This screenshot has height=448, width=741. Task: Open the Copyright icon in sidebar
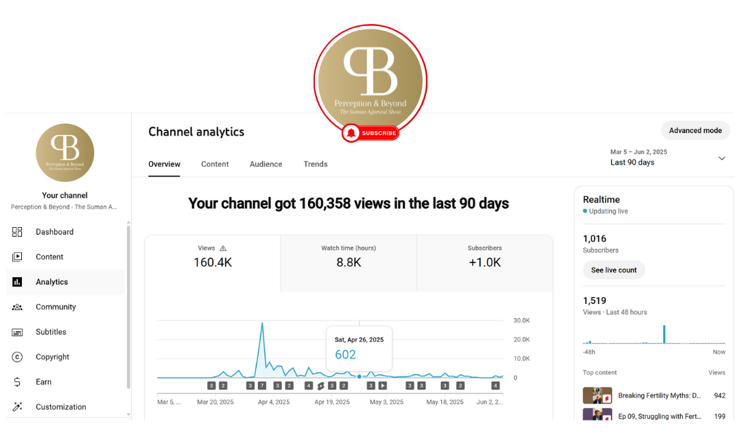click(18, 357)
